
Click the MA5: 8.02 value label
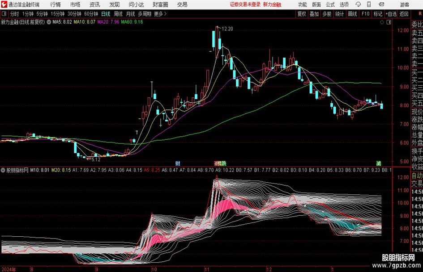tap(62, 22)
